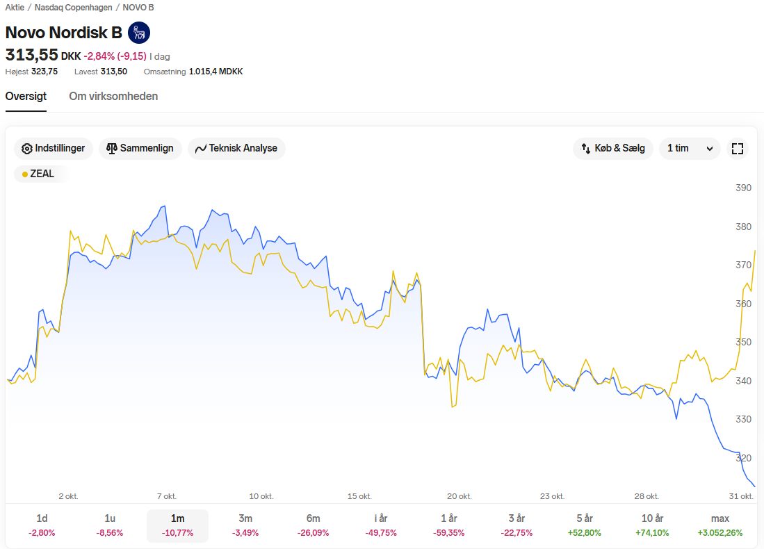Select the 3m time period

(x=245, y=525)
